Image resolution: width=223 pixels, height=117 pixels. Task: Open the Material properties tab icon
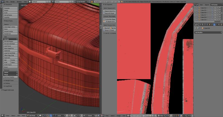point(219,25)
